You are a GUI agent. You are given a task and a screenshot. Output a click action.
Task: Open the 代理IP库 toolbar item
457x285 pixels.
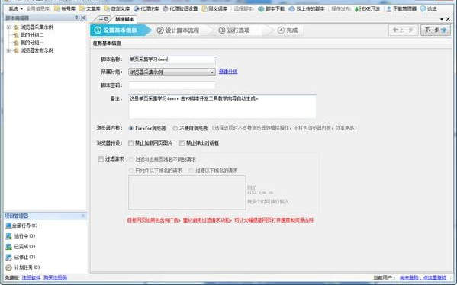pos(146,8)
